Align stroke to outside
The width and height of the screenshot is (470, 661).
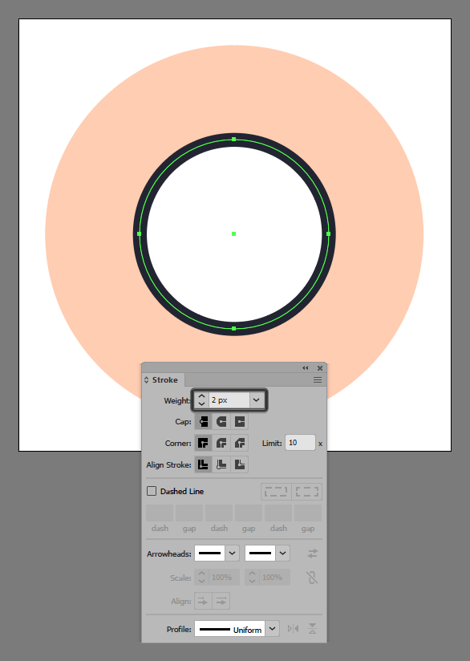240,464
